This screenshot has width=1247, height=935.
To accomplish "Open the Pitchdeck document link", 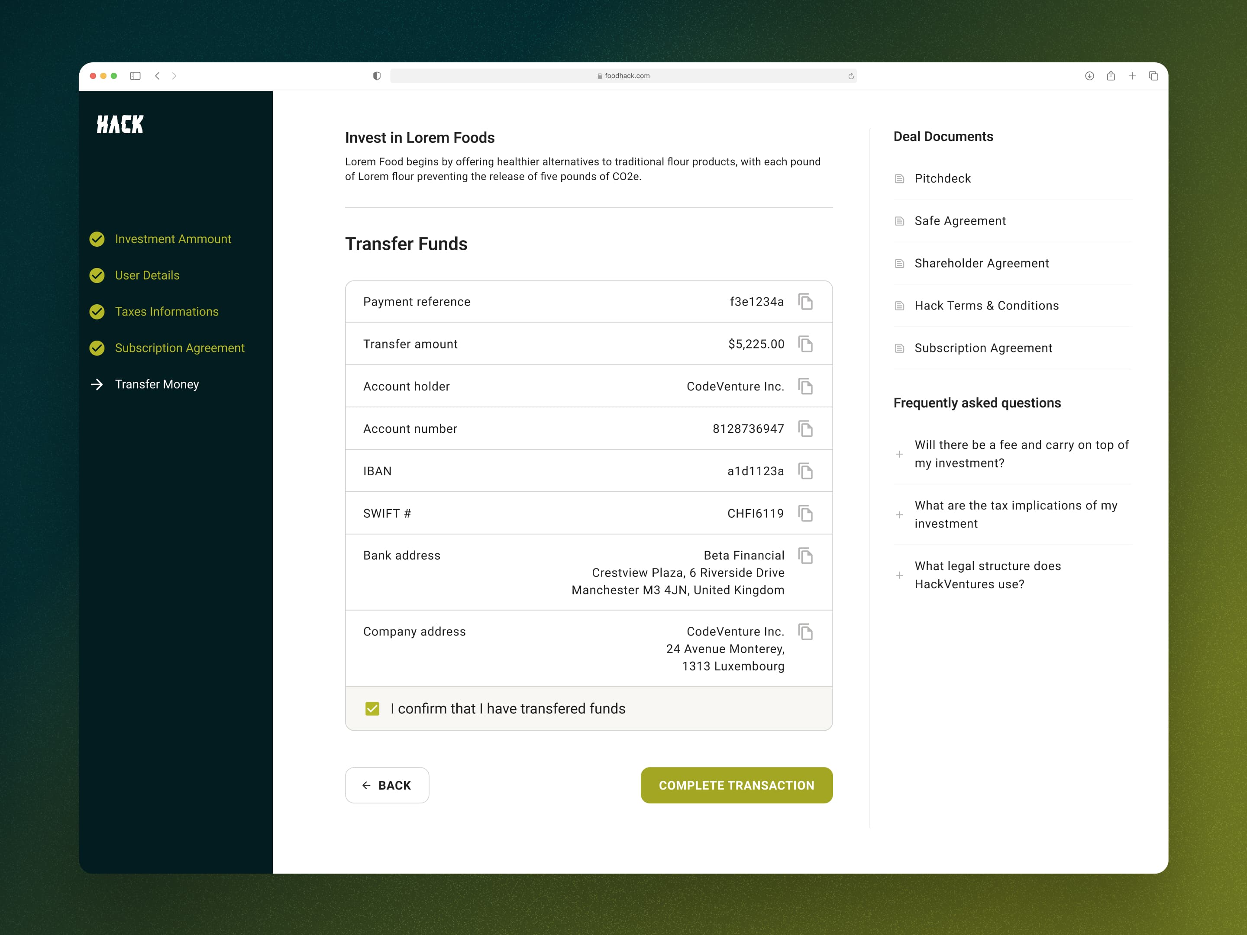I will click(x=943, y=179).
